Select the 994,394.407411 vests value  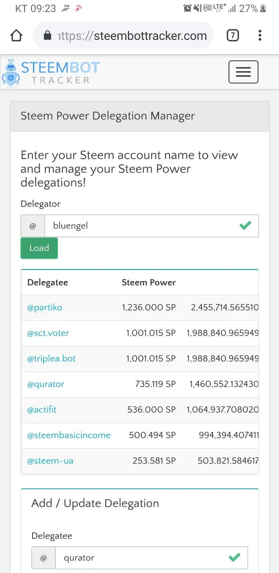coord(229,435)
